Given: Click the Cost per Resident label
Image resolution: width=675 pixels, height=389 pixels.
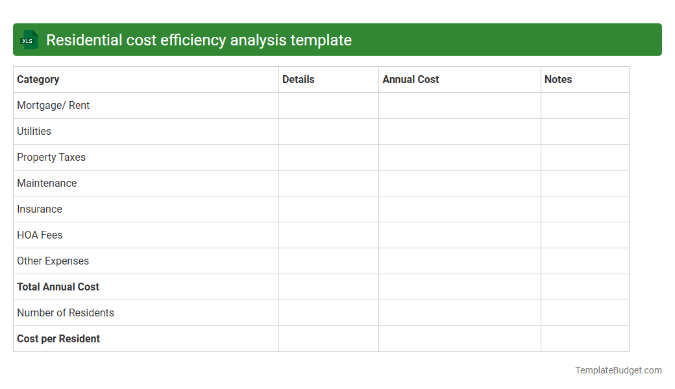Looking at the screenshot, I should pyautogui.click(x=58, y=338).
